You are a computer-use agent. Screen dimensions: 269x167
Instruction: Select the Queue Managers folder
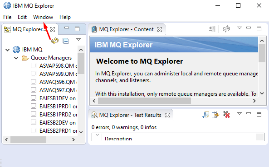[x=51, y=58]
